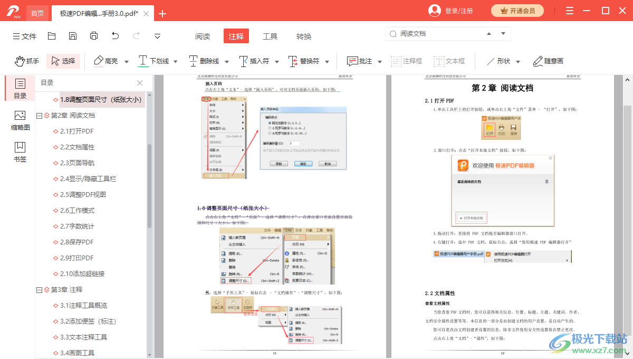Open the hamburger main menu icon
Viewport: 633px width, 359px height.
[x=570, y=11]
